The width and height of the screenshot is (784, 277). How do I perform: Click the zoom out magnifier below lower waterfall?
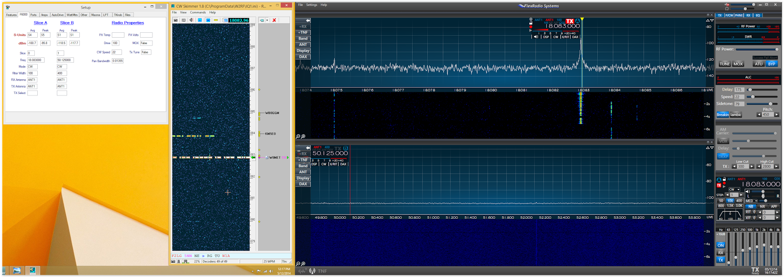pyautogui.click(x=298, y=264)
